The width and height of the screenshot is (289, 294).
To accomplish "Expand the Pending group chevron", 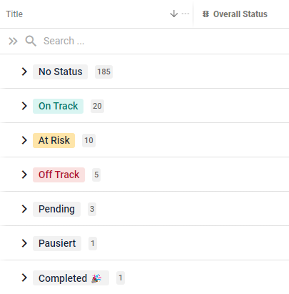I will tap(24, 209).
